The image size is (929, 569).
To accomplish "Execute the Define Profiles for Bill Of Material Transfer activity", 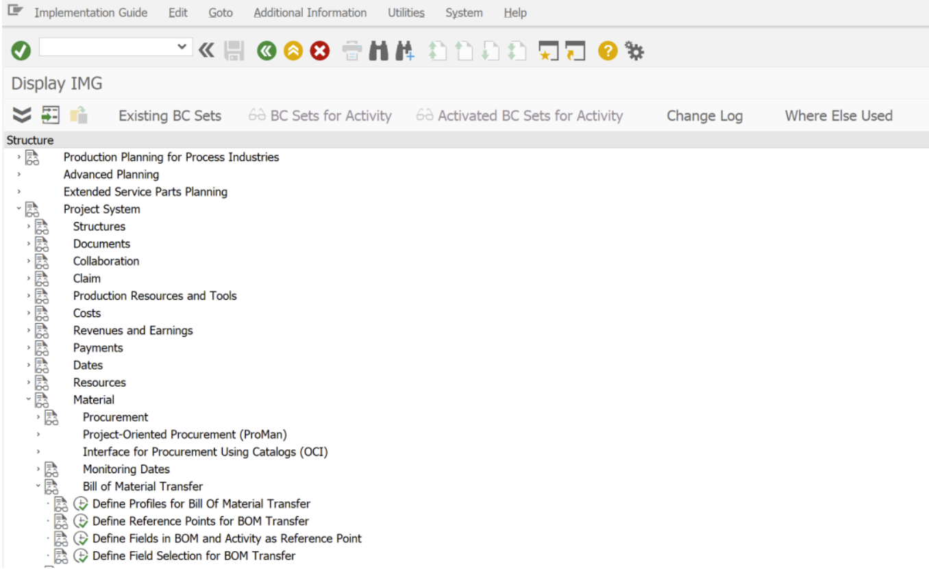I will 81,504.
